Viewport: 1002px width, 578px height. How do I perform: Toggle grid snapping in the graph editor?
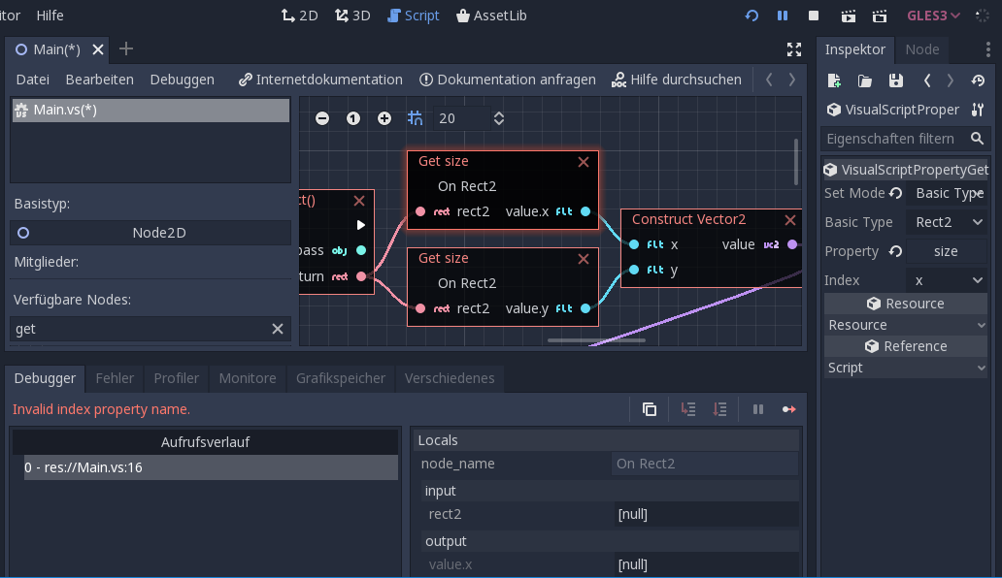414,117
